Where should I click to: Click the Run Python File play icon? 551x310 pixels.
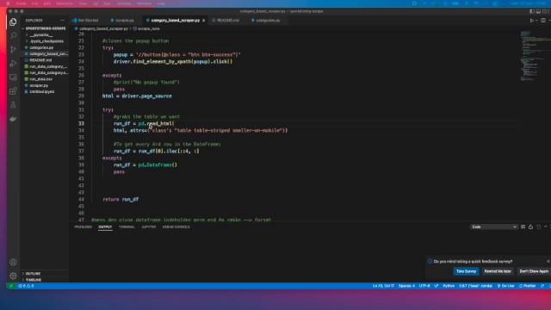[532, 21]
